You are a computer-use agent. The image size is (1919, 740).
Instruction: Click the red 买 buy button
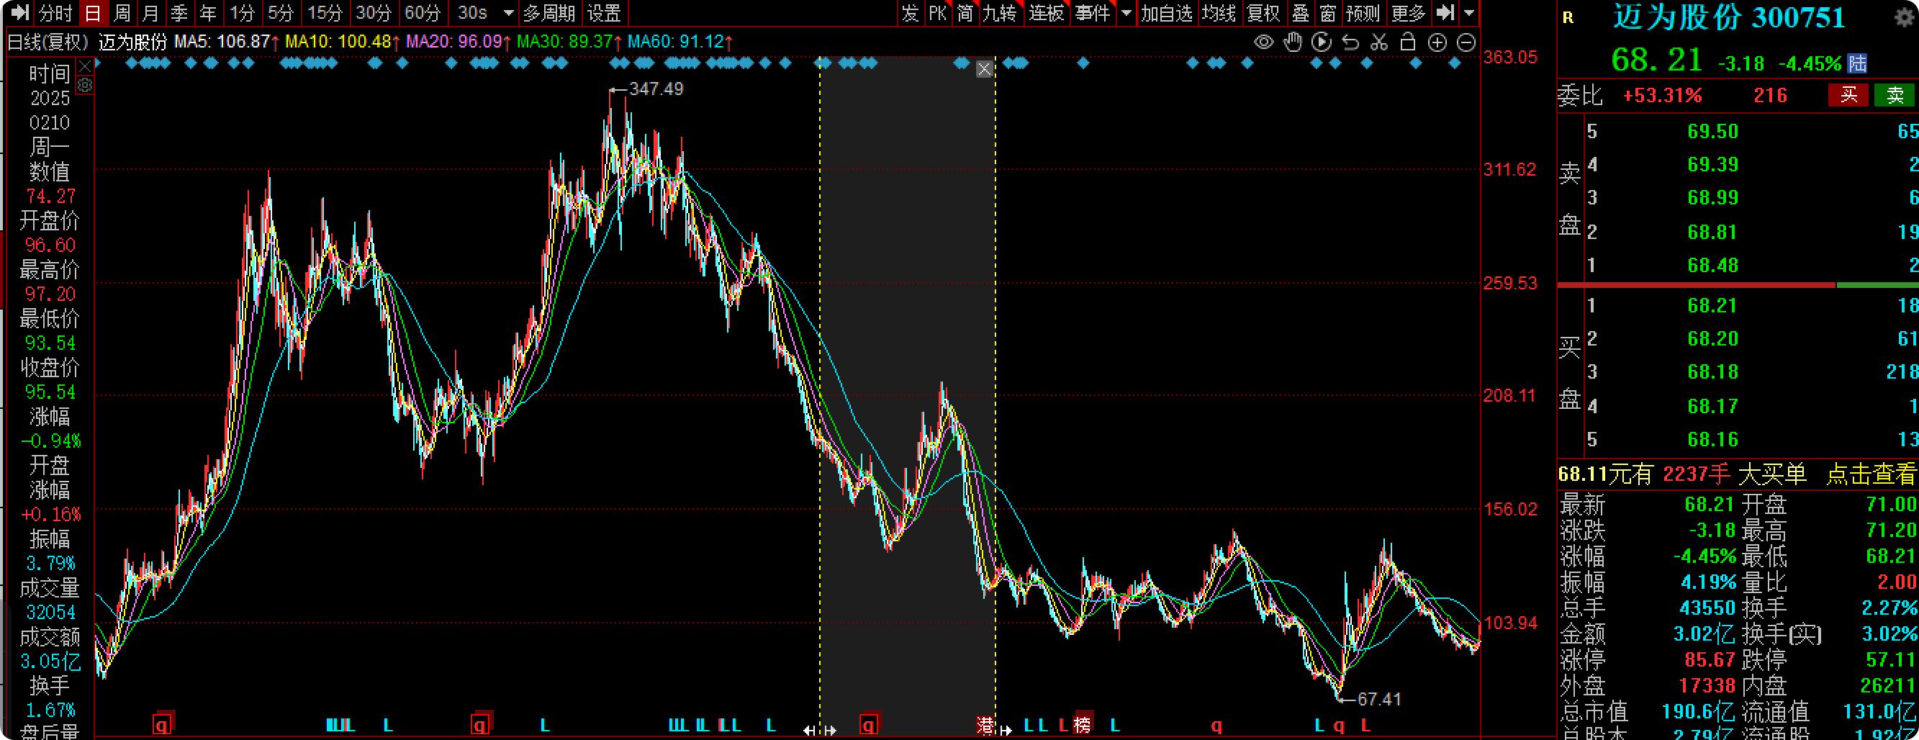(1848, 94)
